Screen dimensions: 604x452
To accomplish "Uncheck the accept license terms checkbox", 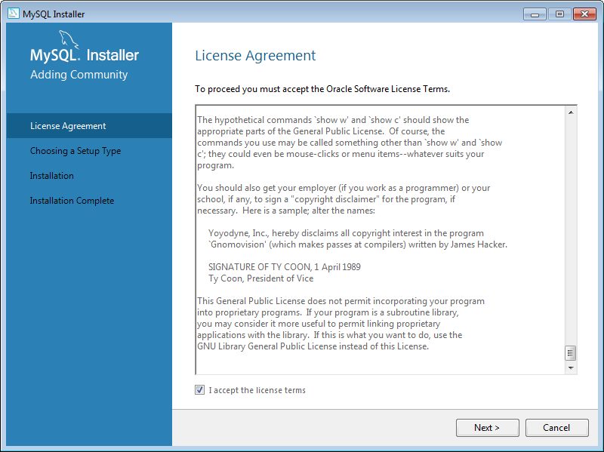I will 199,390.
